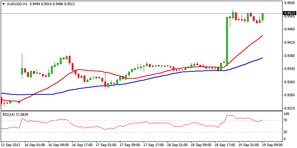Click the 0.9425 price axis label
This screenshot has height=148, width=297.
(x=289, y=43)
